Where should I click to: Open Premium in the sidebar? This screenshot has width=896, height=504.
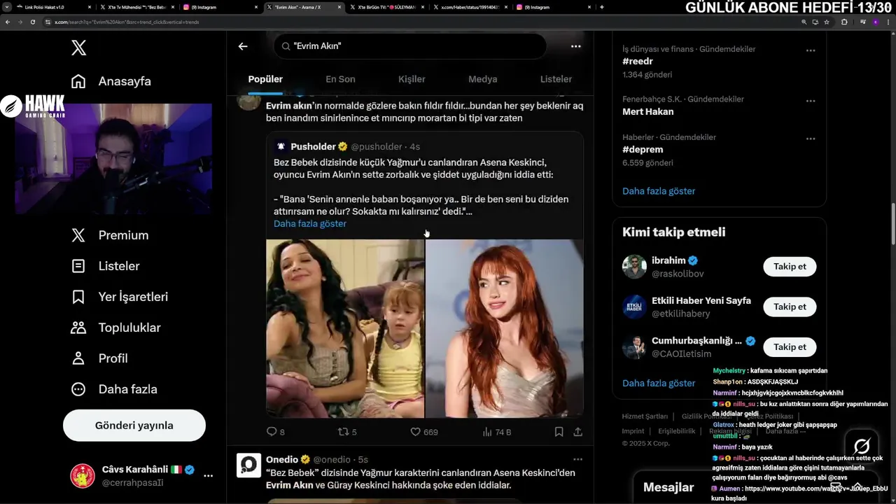click(110, 235)
